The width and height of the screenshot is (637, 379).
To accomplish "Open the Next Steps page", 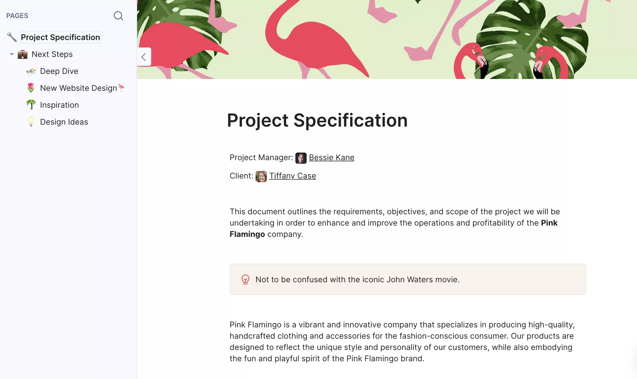I will 52,54.
